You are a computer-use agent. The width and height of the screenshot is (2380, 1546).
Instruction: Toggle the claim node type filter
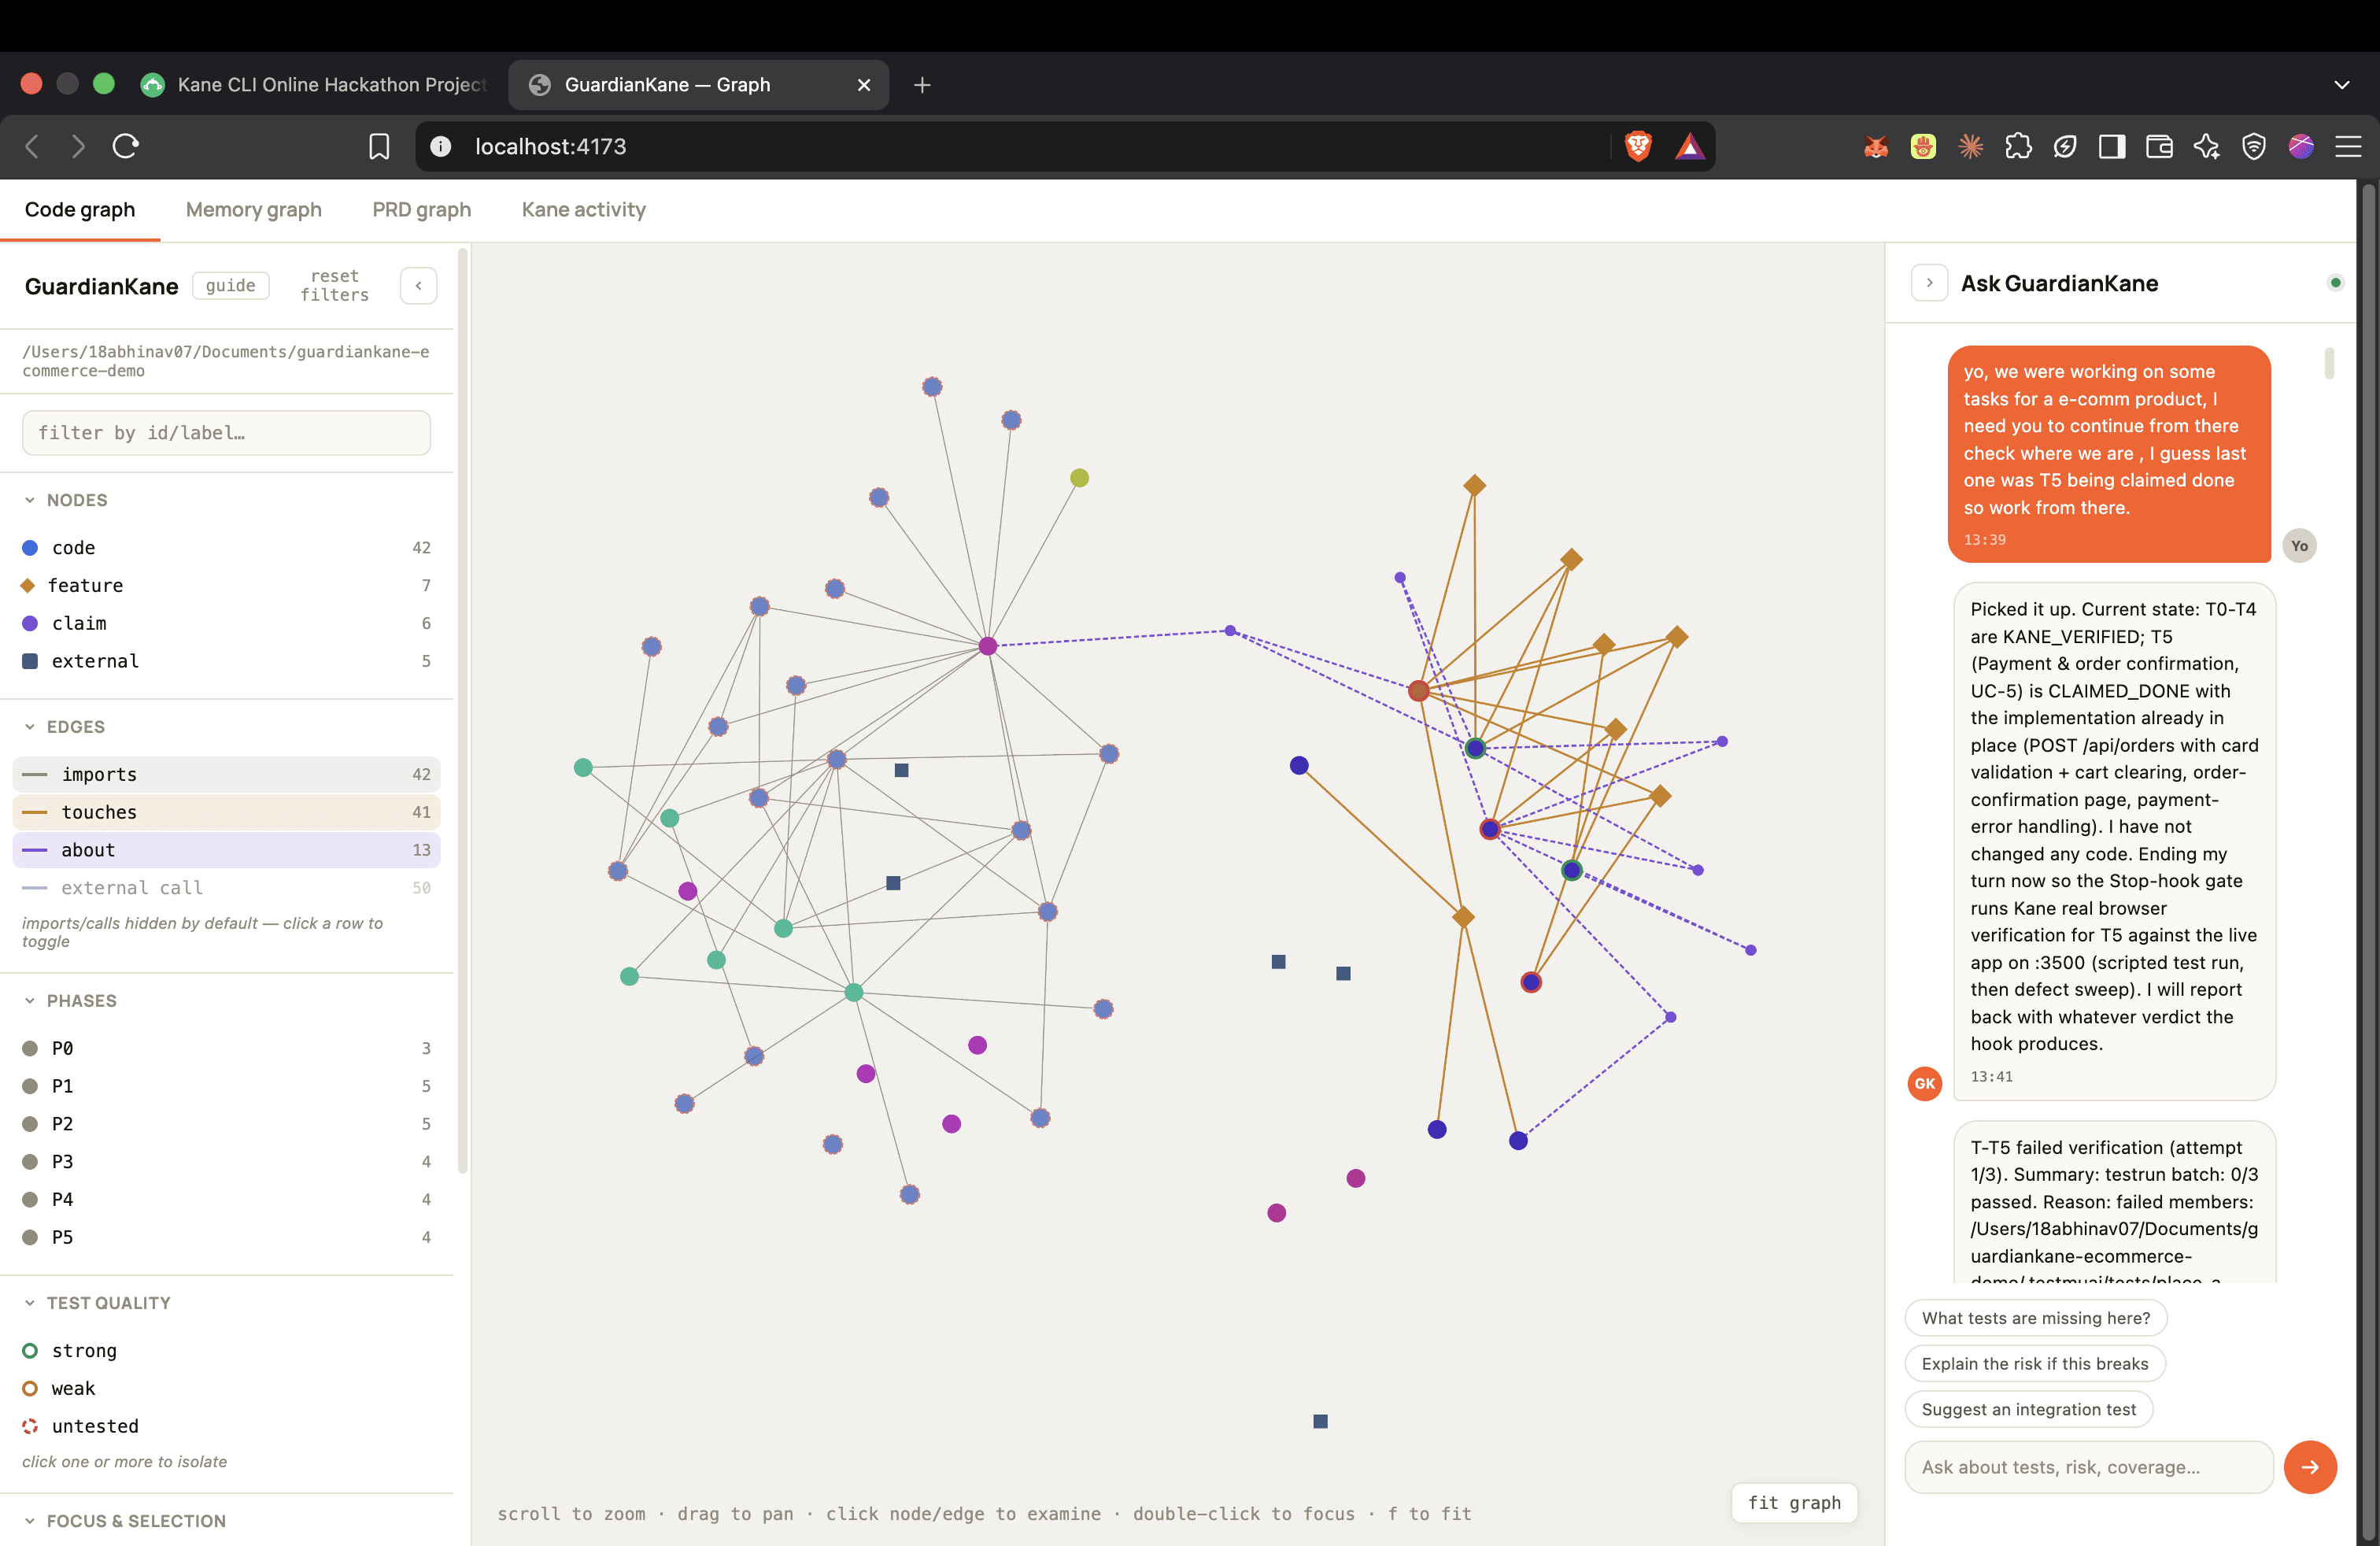(x=226, y=623)
